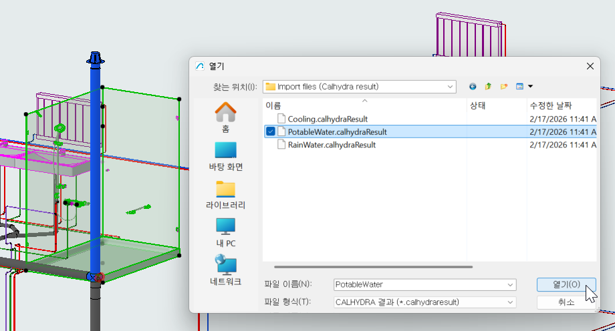The width and height of the screenshot is (615, 331).
Task: Select PotableWater.calhydraResult file name
Action: (x=337, y=132)
